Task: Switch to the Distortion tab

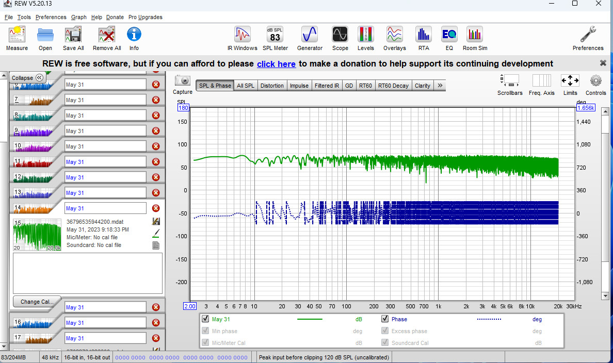Action: tap(272, 86)
